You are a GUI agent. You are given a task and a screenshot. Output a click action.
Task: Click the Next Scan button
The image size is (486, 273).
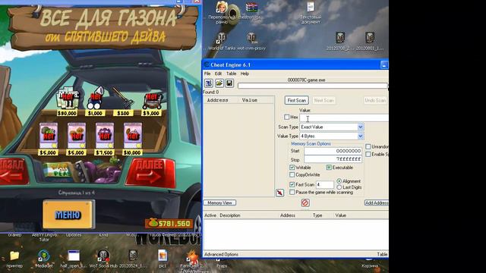point(323,100)
